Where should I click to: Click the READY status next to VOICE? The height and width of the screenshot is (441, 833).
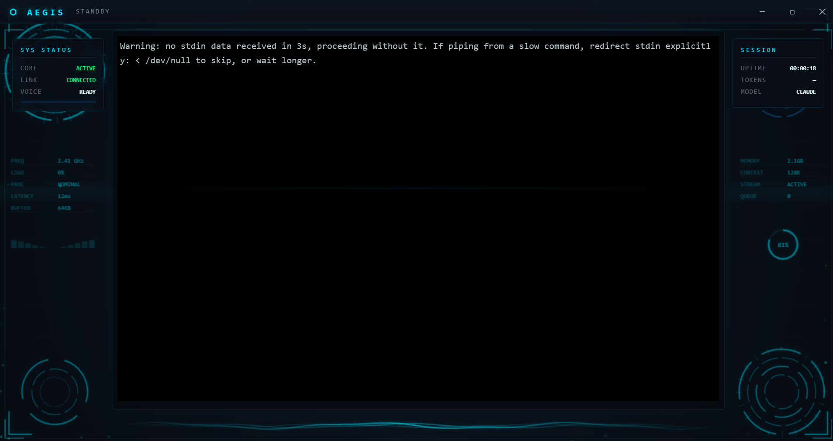pos(87,92)
